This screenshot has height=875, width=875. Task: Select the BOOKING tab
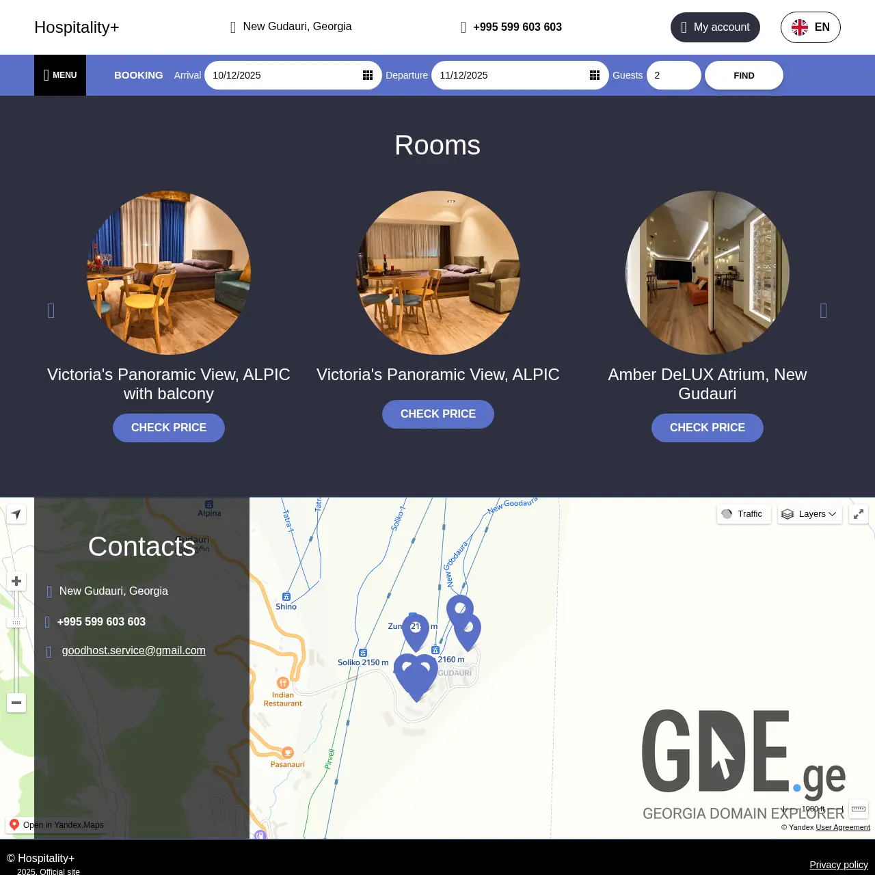pos(138,75)
